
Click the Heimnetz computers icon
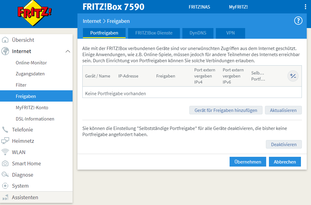click(x=5, y=141)
